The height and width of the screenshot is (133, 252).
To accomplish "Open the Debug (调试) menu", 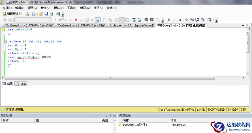I will (59, 8).
